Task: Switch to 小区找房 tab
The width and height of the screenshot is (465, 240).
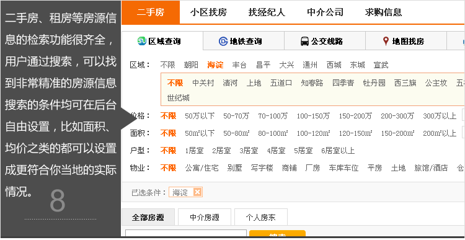Action: pos(208,12)
